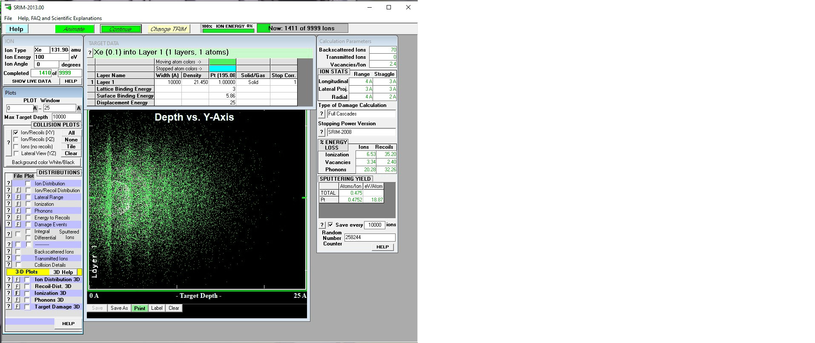Uncheck the Ion/Recoils (XY) collision plot

click(x=16, y=133)
